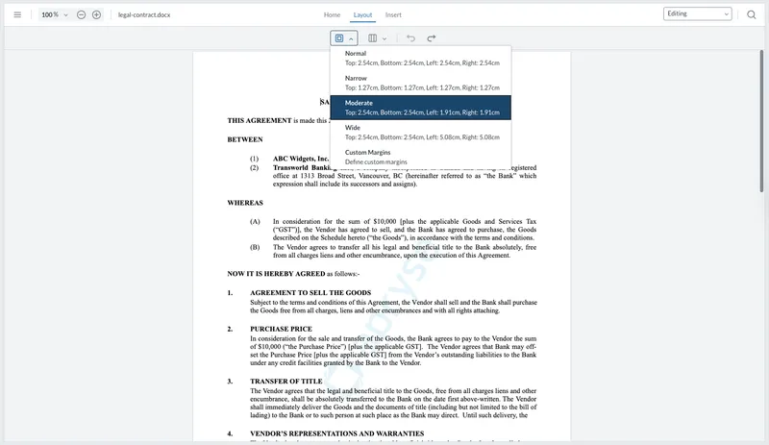Select the Wide margin preset

tap(421, 132)
